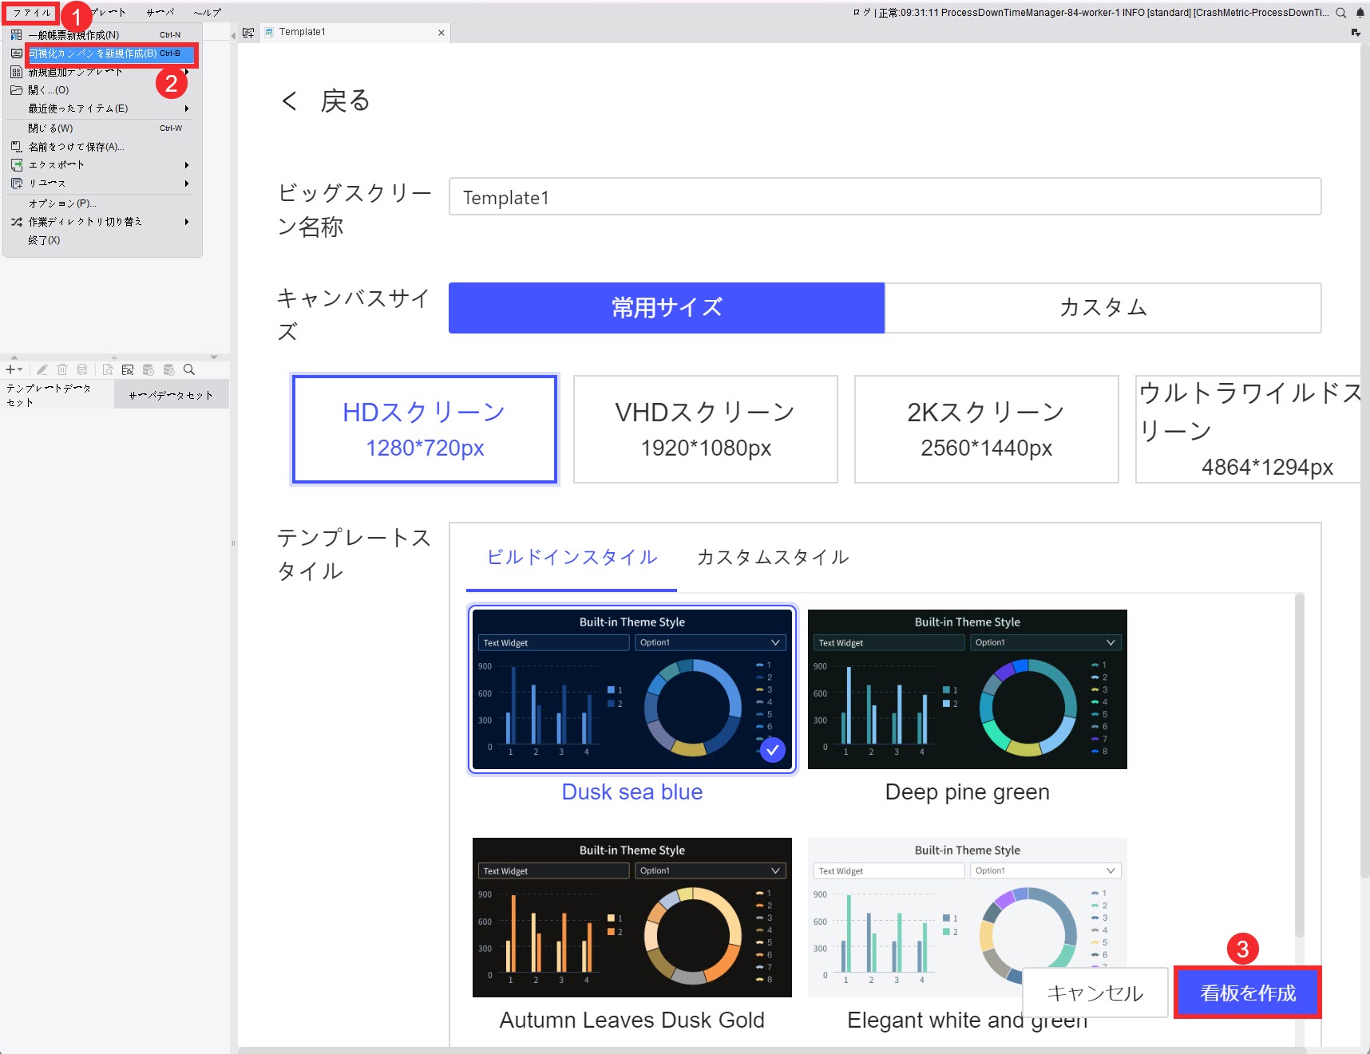Viewport: 1370px width, 1054px height.
Task: Click the remove server dataset icon
Action: pos(168,370)
